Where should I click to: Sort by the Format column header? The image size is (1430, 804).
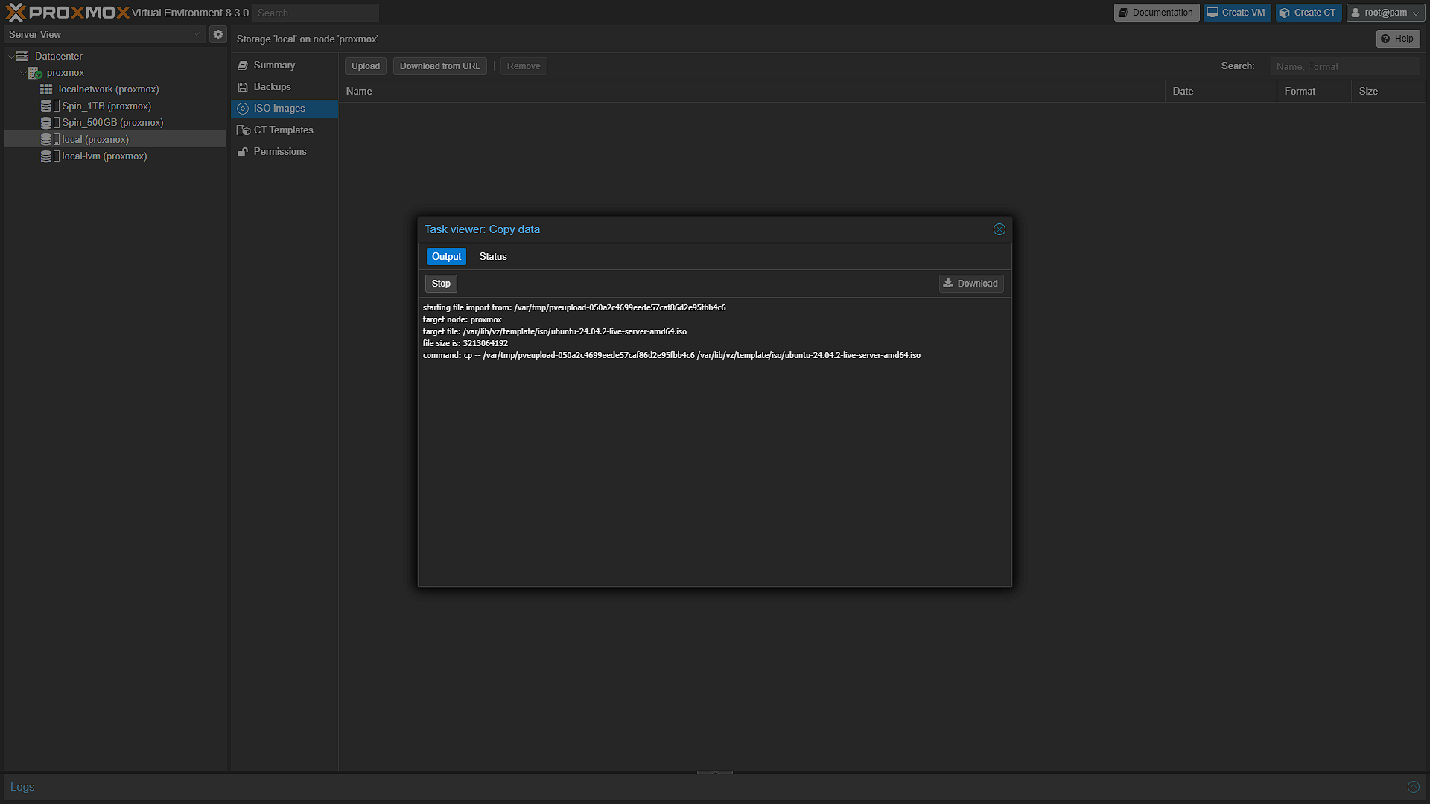(x=1314, y=92)
